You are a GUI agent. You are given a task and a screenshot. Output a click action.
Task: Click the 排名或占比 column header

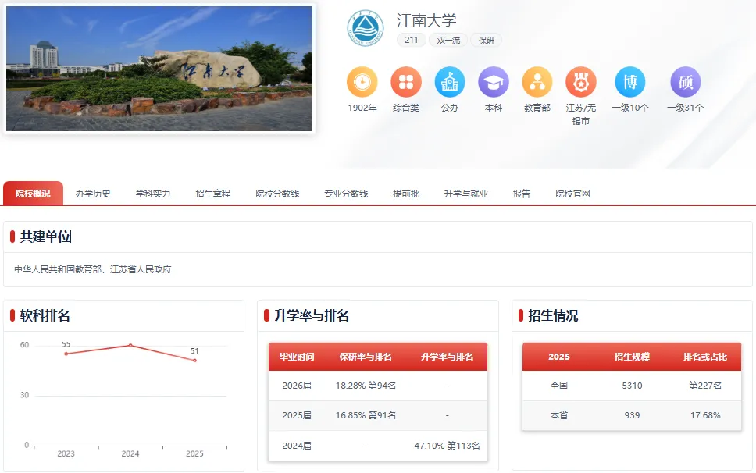(x=705, y=357)
